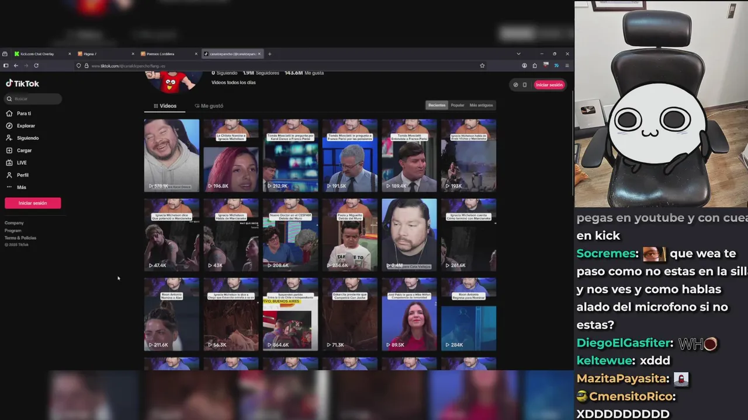748x420 pixels.
Task: Click the Socremes username in chat
Action: click(x=607, y=254)
